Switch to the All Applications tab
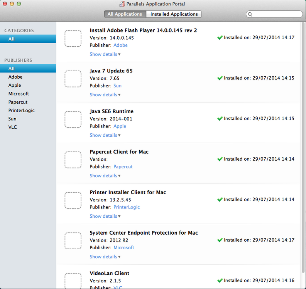This screenshot has width=306, height=289. click(x=125, y=14)
